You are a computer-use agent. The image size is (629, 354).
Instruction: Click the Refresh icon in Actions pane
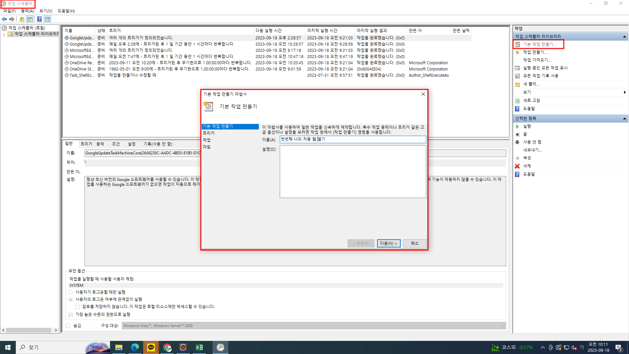click(517, 101)
